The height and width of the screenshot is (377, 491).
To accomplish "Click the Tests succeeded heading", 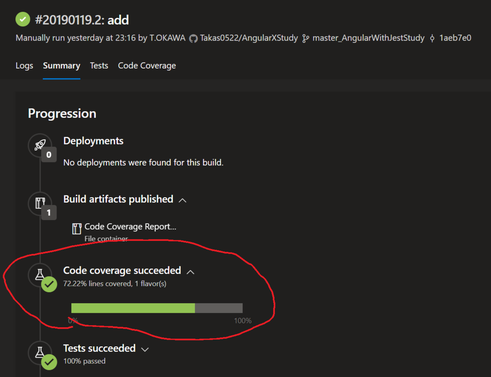I will [x=99, y=348].
